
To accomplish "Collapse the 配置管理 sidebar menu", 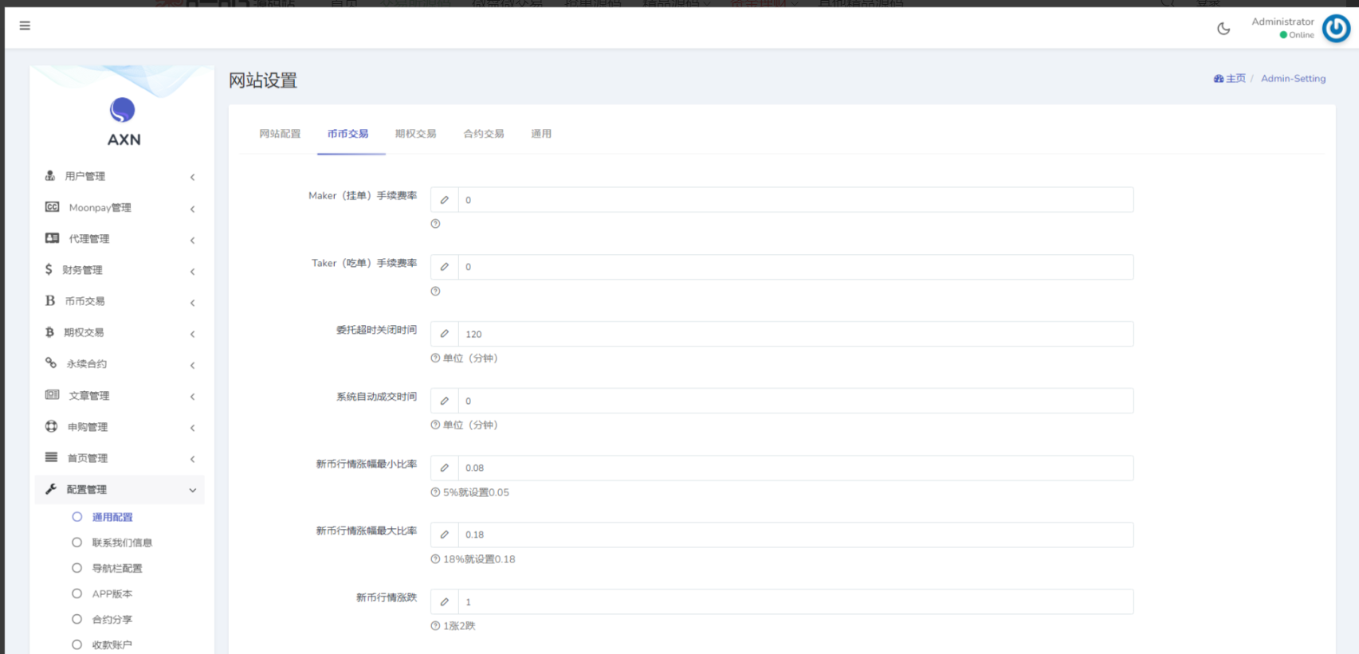I will point(120,490).
